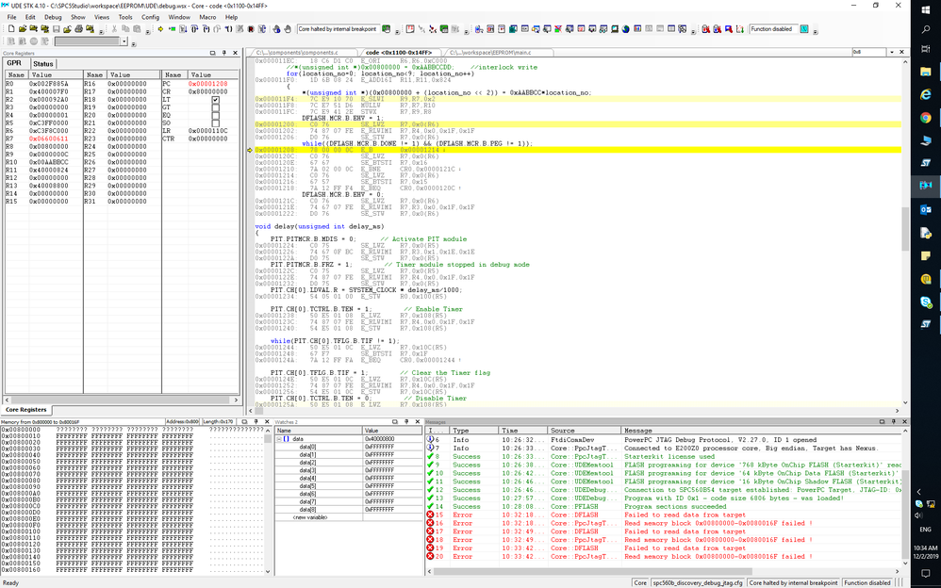Click the code view vertical scrollbar thumb

coord(905,229)
